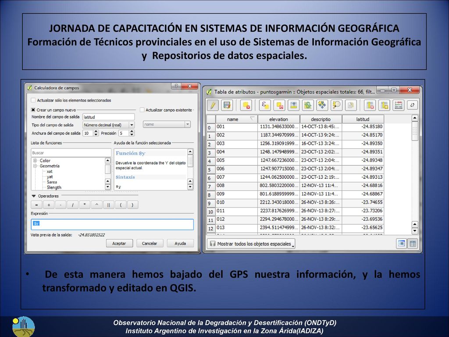Open field calculator via abacus icon
Image resolution: width=449 pixels, height=337 pixels.
pyautogui.click(x=398, y=105)
